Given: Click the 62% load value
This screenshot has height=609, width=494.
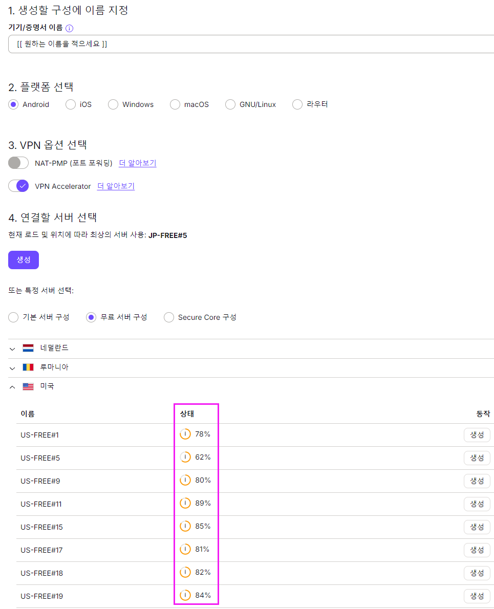Looking at the screenshot, I should [203, 457].
